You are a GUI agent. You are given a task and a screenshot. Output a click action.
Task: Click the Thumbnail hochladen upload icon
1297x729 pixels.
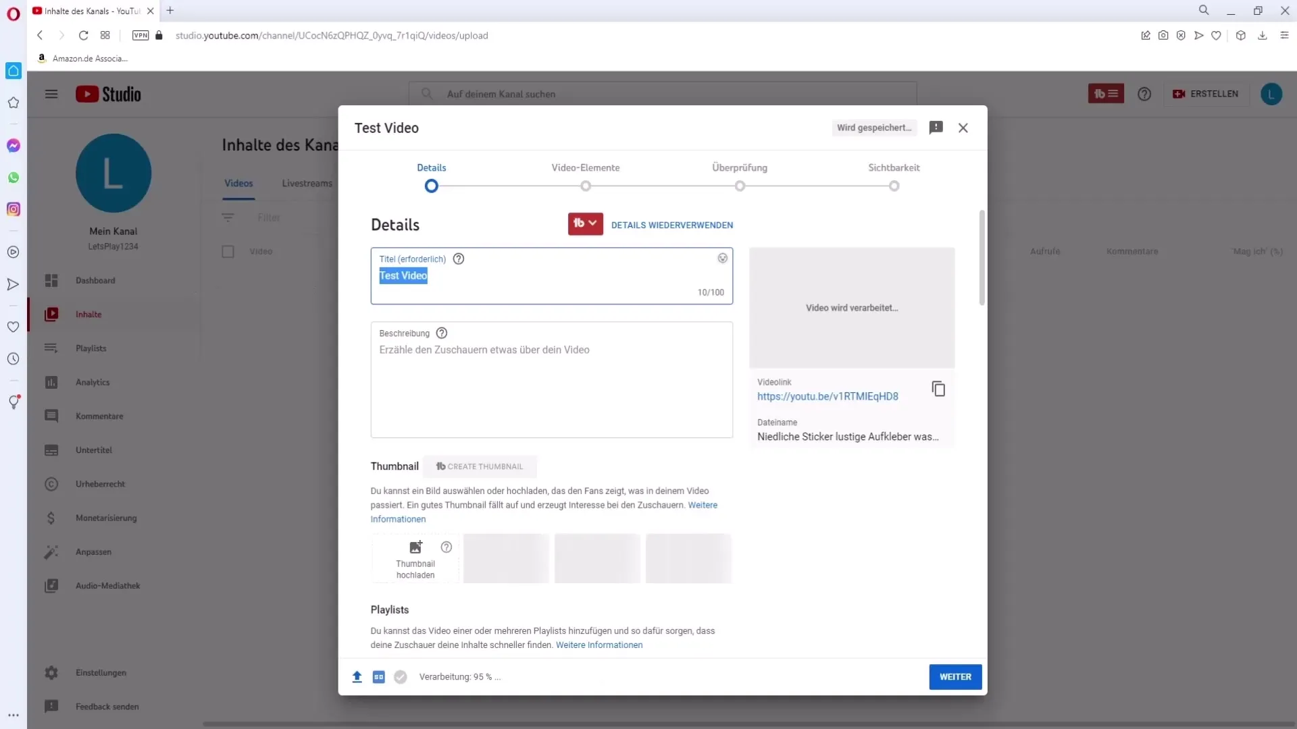[415, 547]
